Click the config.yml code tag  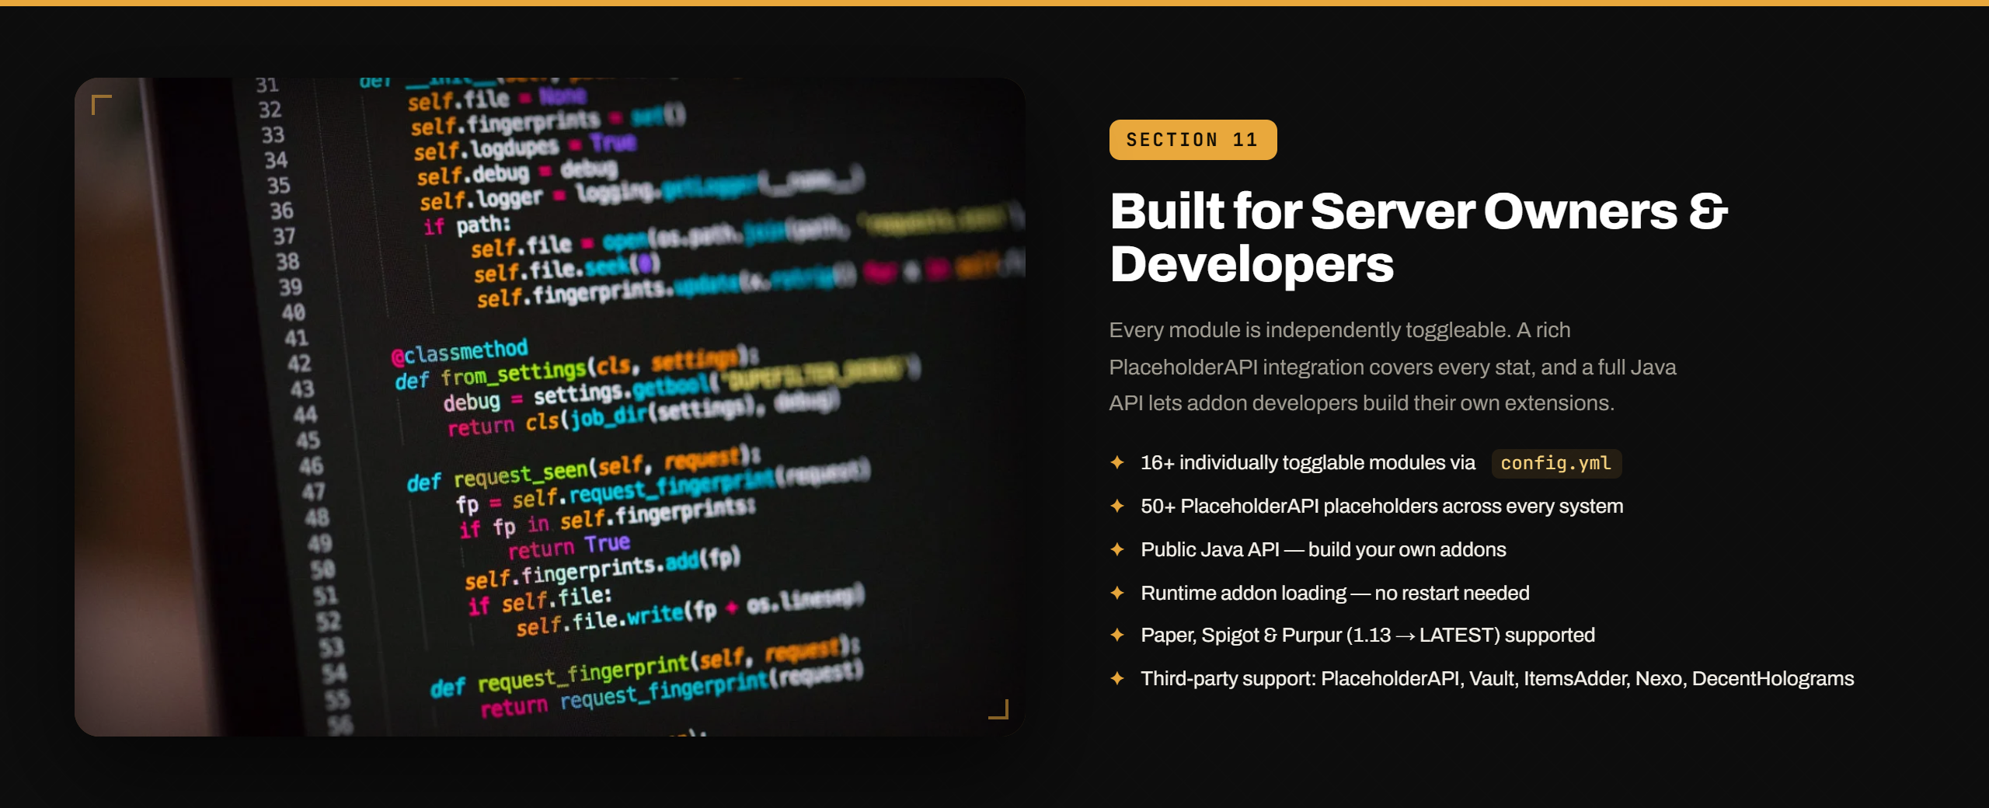1555,463
